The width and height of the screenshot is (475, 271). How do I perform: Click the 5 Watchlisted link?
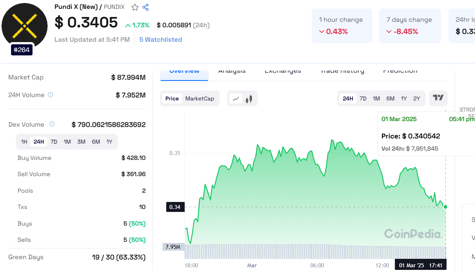click(161, 40)
